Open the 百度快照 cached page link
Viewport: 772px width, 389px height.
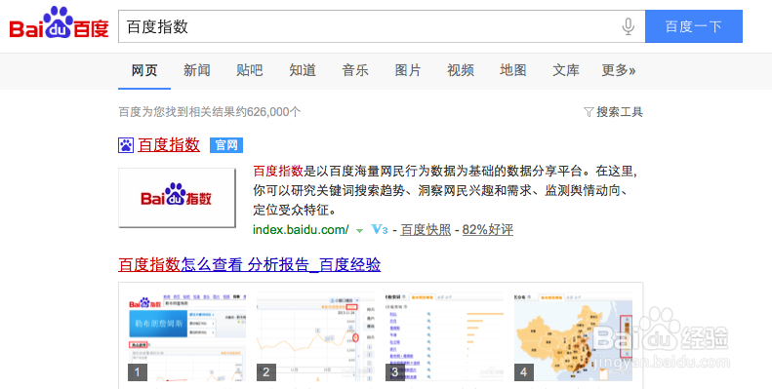point(426,230)
